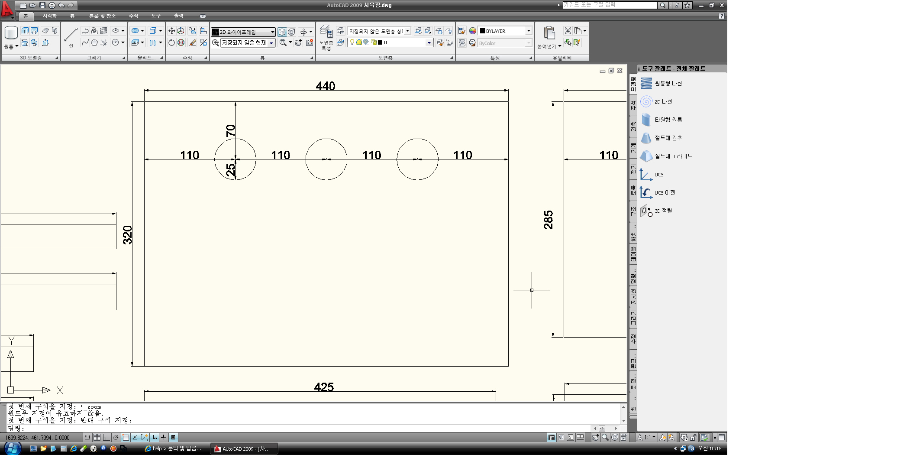This screenshot has height=455, width=910.
Task: Toggle Grid display in status bar
Action: (97, 437)
